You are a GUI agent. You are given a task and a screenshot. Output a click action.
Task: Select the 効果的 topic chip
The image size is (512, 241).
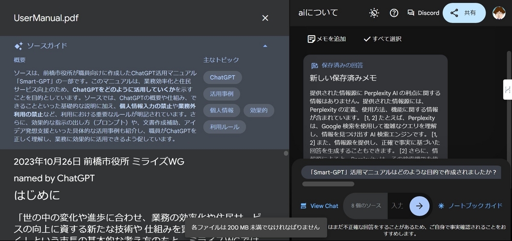pyautogui.click(x=259, y=110)
